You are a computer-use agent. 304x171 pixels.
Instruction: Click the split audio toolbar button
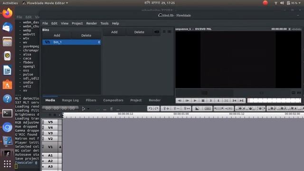(x=229, y=109)
